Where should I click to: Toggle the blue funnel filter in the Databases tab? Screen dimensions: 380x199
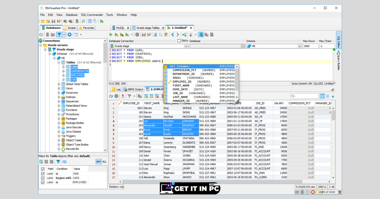pos(59,35)
